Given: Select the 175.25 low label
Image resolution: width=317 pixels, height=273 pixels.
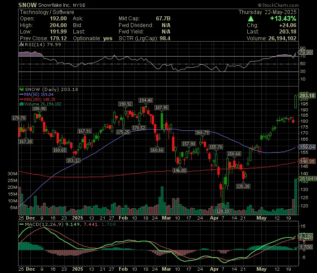Looking at the screenshot, I should coord(123,132).
